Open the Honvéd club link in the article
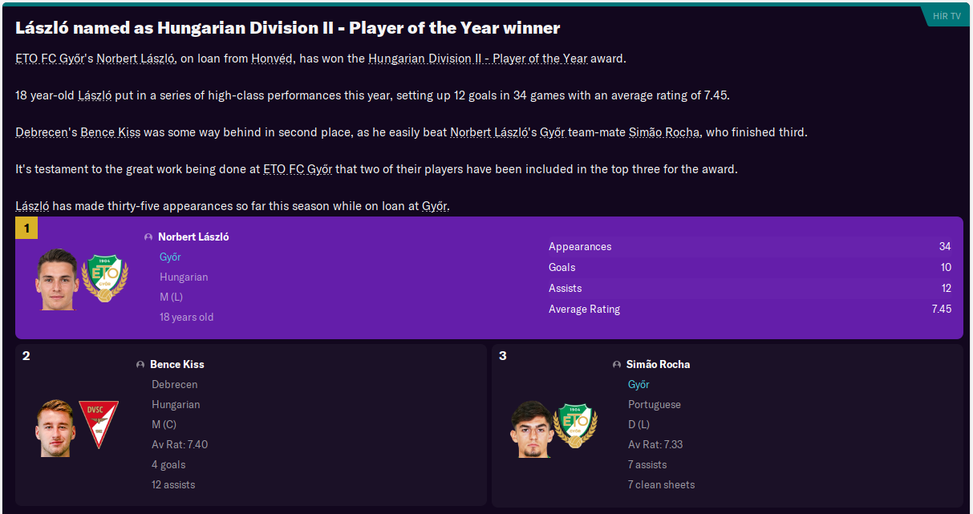 (x=271, y=59)
